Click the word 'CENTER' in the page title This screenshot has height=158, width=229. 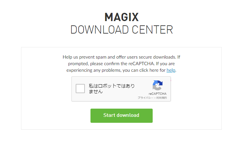tap(152, 30)
